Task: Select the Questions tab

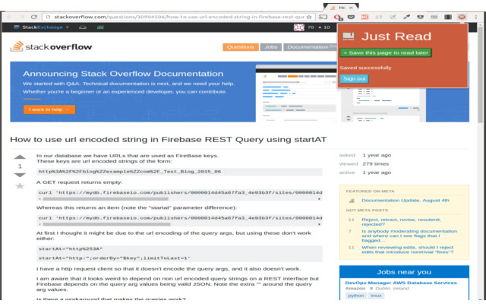Action: 241,47
